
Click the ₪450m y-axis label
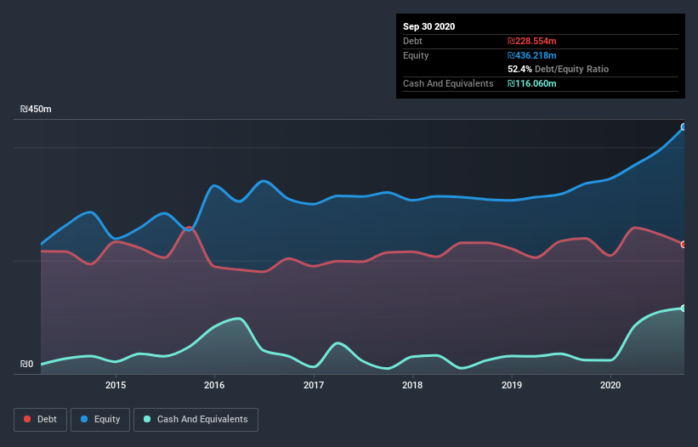point(36,109)
